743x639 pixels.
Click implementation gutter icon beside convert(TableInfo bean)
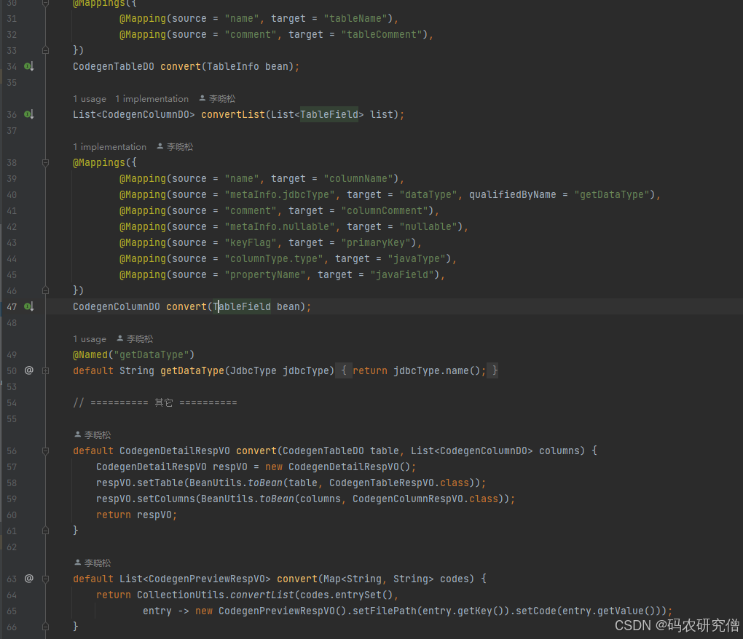29,66
